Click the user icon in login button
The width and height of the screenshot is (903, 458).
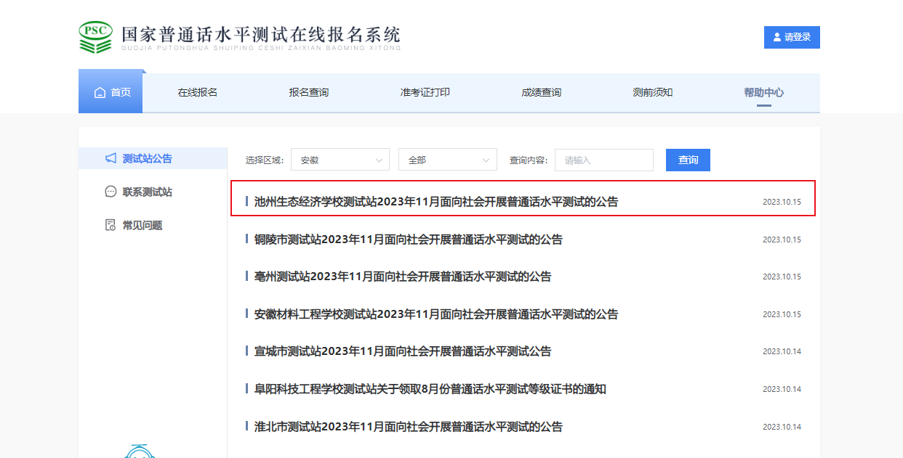777,37
